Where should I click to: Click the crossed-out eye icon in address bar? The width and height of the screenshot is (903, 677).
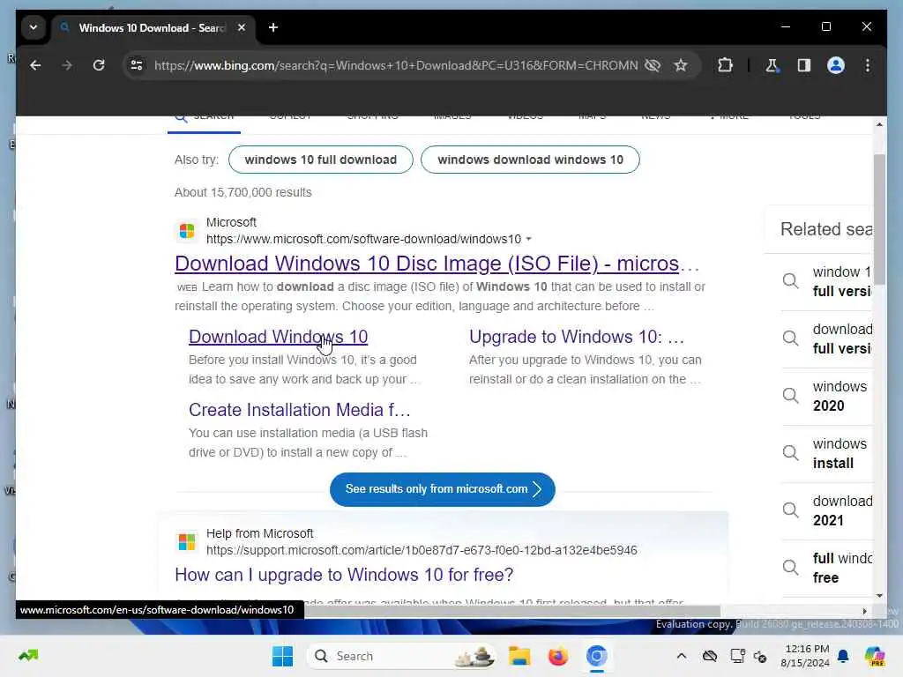coord(653,65)
